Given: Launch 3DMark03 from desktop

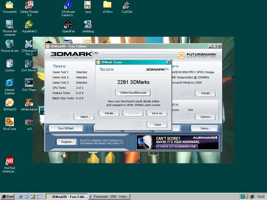Looking at the screenshot, I should [x=10, y=105].
